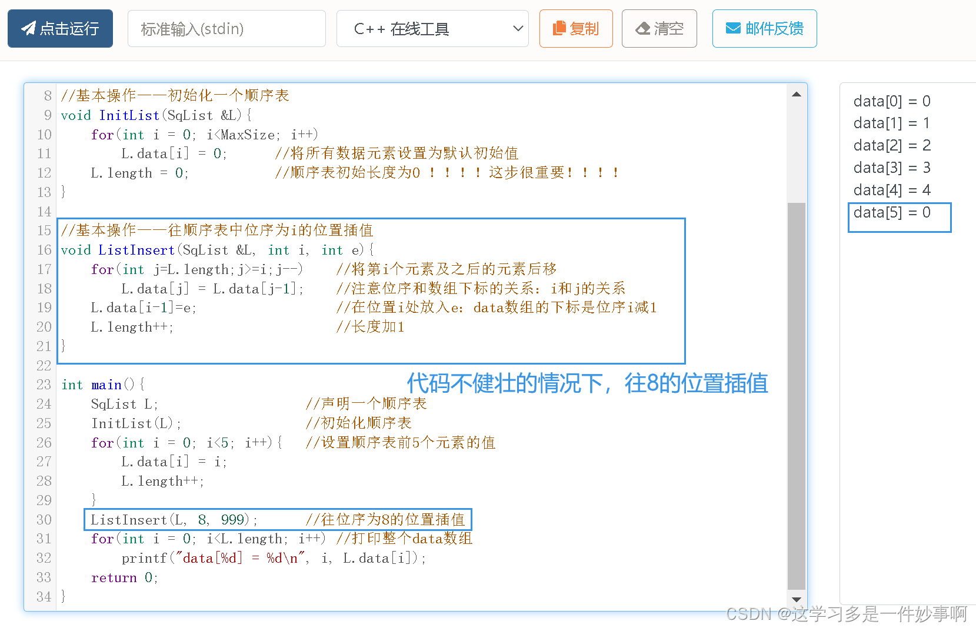Viewport: 976px width, 628px height.
Task: Click the copy icon on 复制 button
Action: point(559,28)
